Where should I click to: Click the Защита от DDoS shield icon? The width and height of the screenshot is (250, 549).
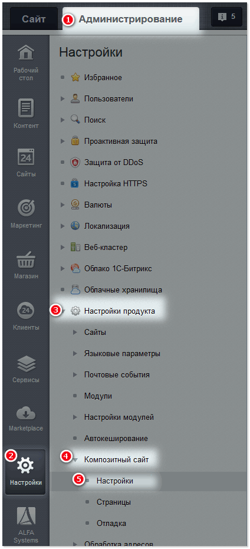75,163
